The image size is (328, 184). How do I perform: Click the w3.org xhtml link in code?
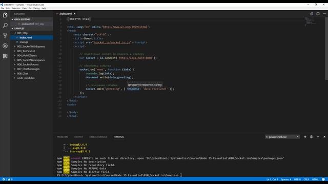coord(125,27)
